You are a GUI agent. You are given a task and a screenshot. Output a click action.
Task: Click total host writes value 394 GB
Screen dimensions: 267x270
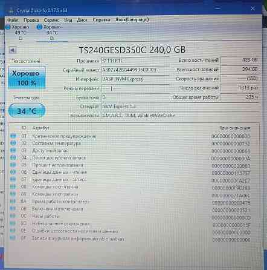(240, 69)
